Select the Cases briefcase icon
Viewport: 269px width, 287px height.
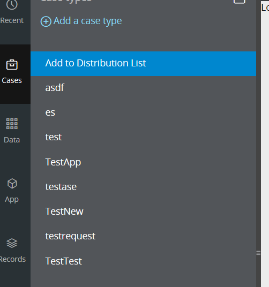[x=12, y=65]
